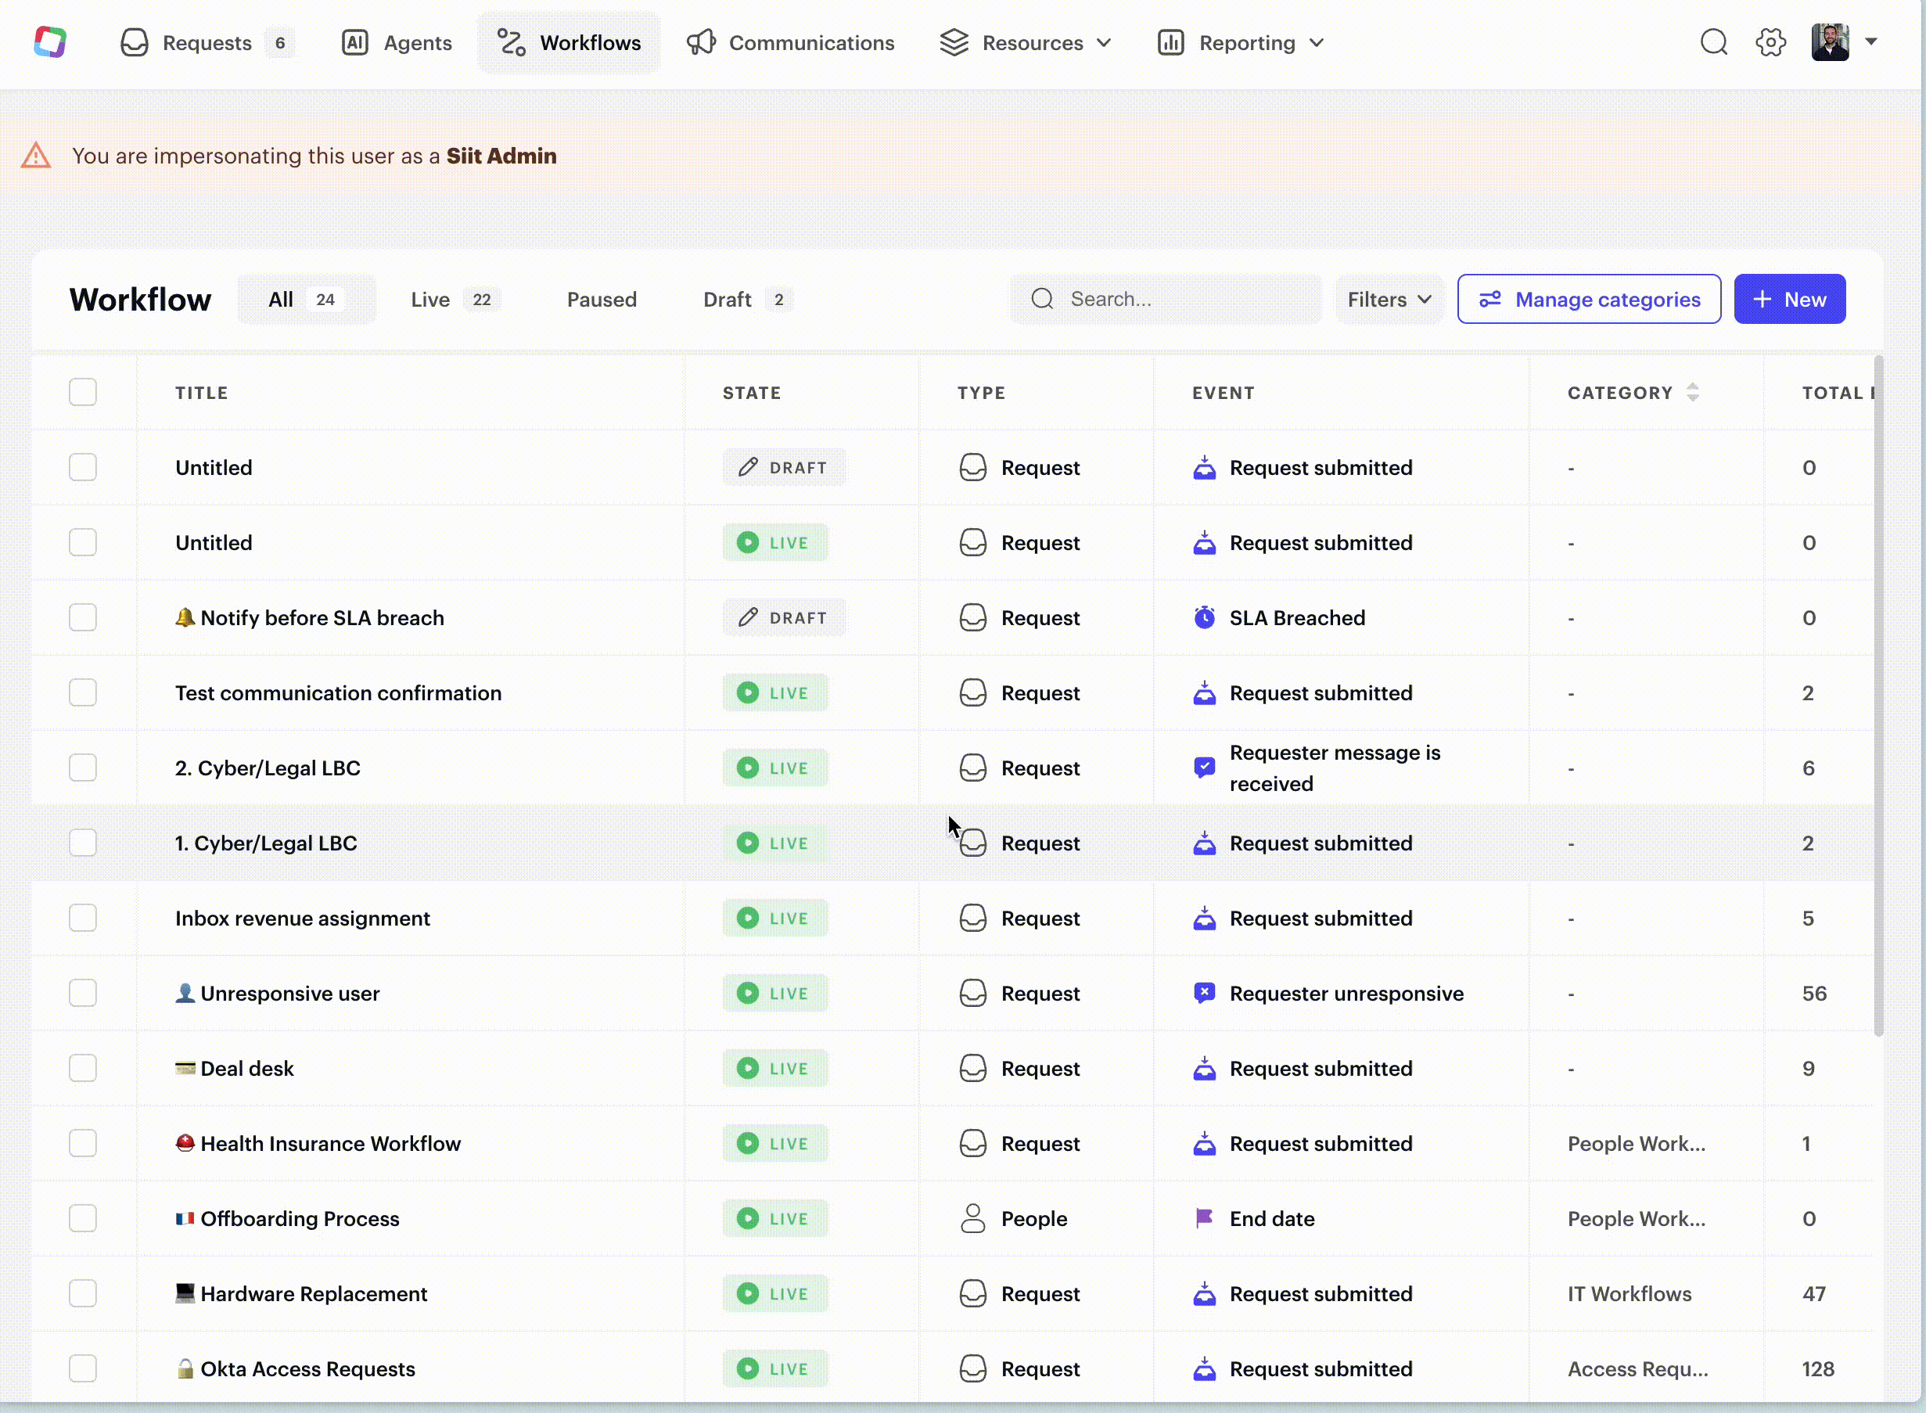1926x1413 pixels.
Task: Click the Agents AI icon
Action: [355, 42]
